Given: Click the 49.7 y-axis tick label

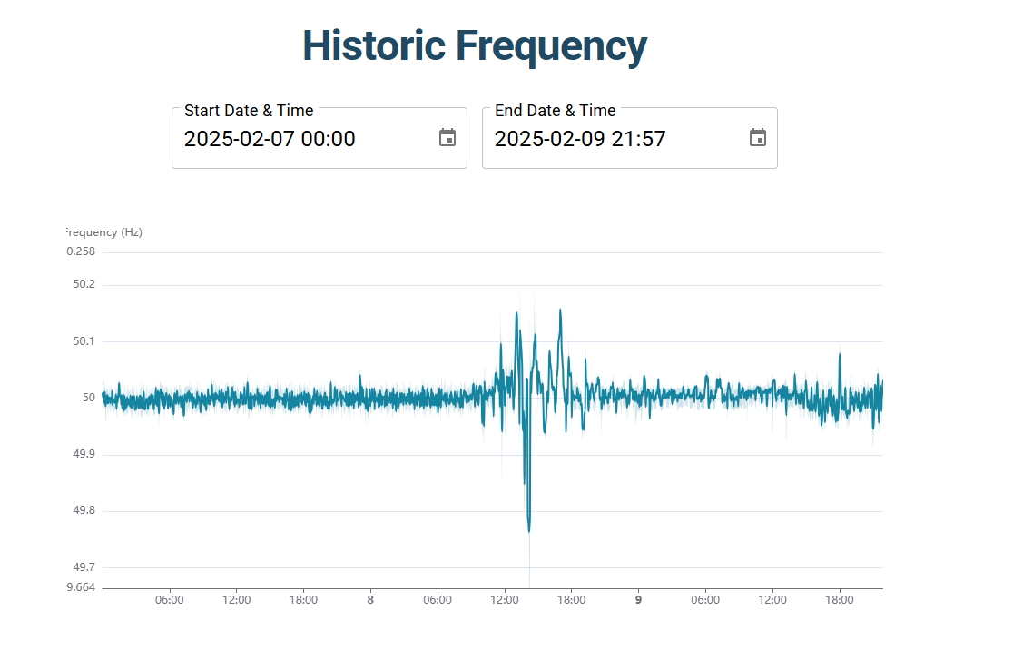Looking at the screenshot, I should click(84, 567).
